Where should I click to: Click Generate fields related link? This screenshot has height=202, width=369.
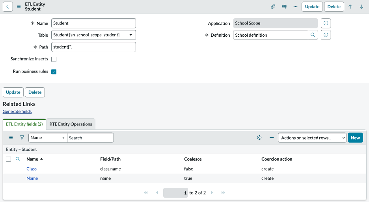click(x=17, y=111)
